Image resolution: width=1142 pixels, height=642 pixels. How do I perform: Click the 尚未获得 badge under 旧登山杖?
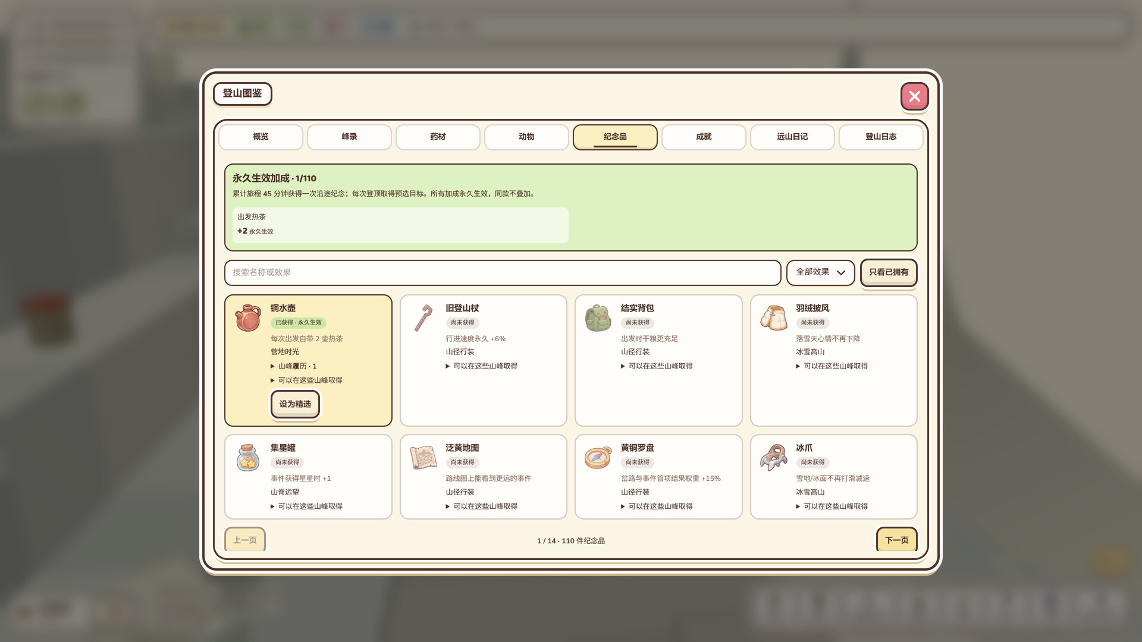462,323
